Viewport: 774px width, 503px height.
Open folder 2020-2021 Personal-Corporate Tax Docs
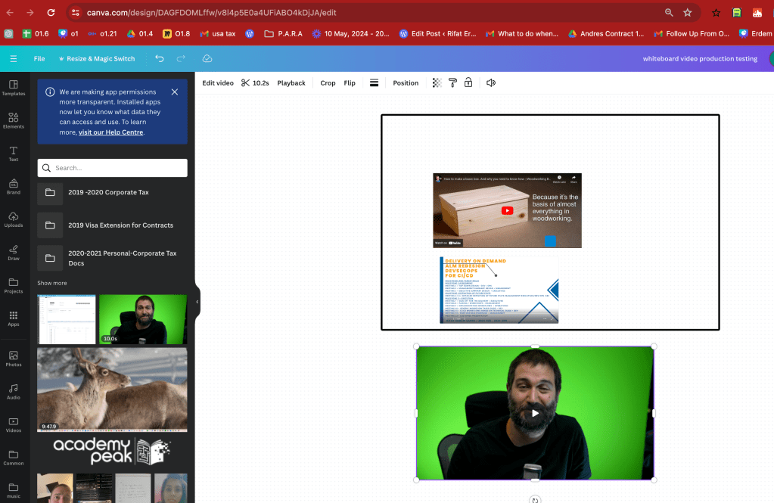pos(113,258)
